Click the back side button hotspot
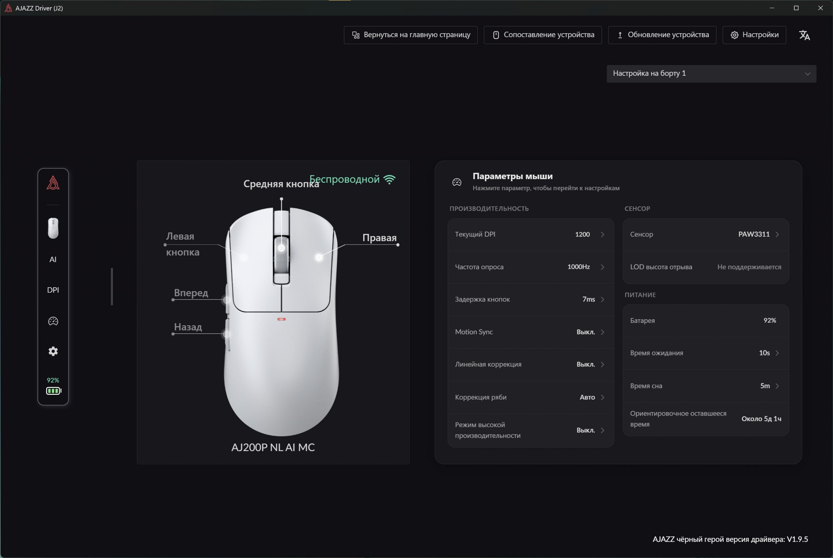The width and height of the screenshot is (833, 558). pyautogui.click(x=226, y=334)
